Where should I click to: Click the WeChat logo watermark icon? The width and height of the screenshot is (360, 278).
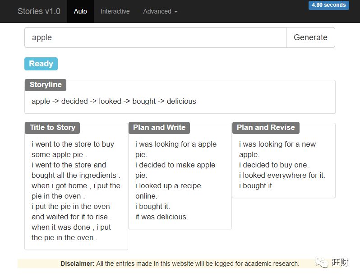click(322, 263)
